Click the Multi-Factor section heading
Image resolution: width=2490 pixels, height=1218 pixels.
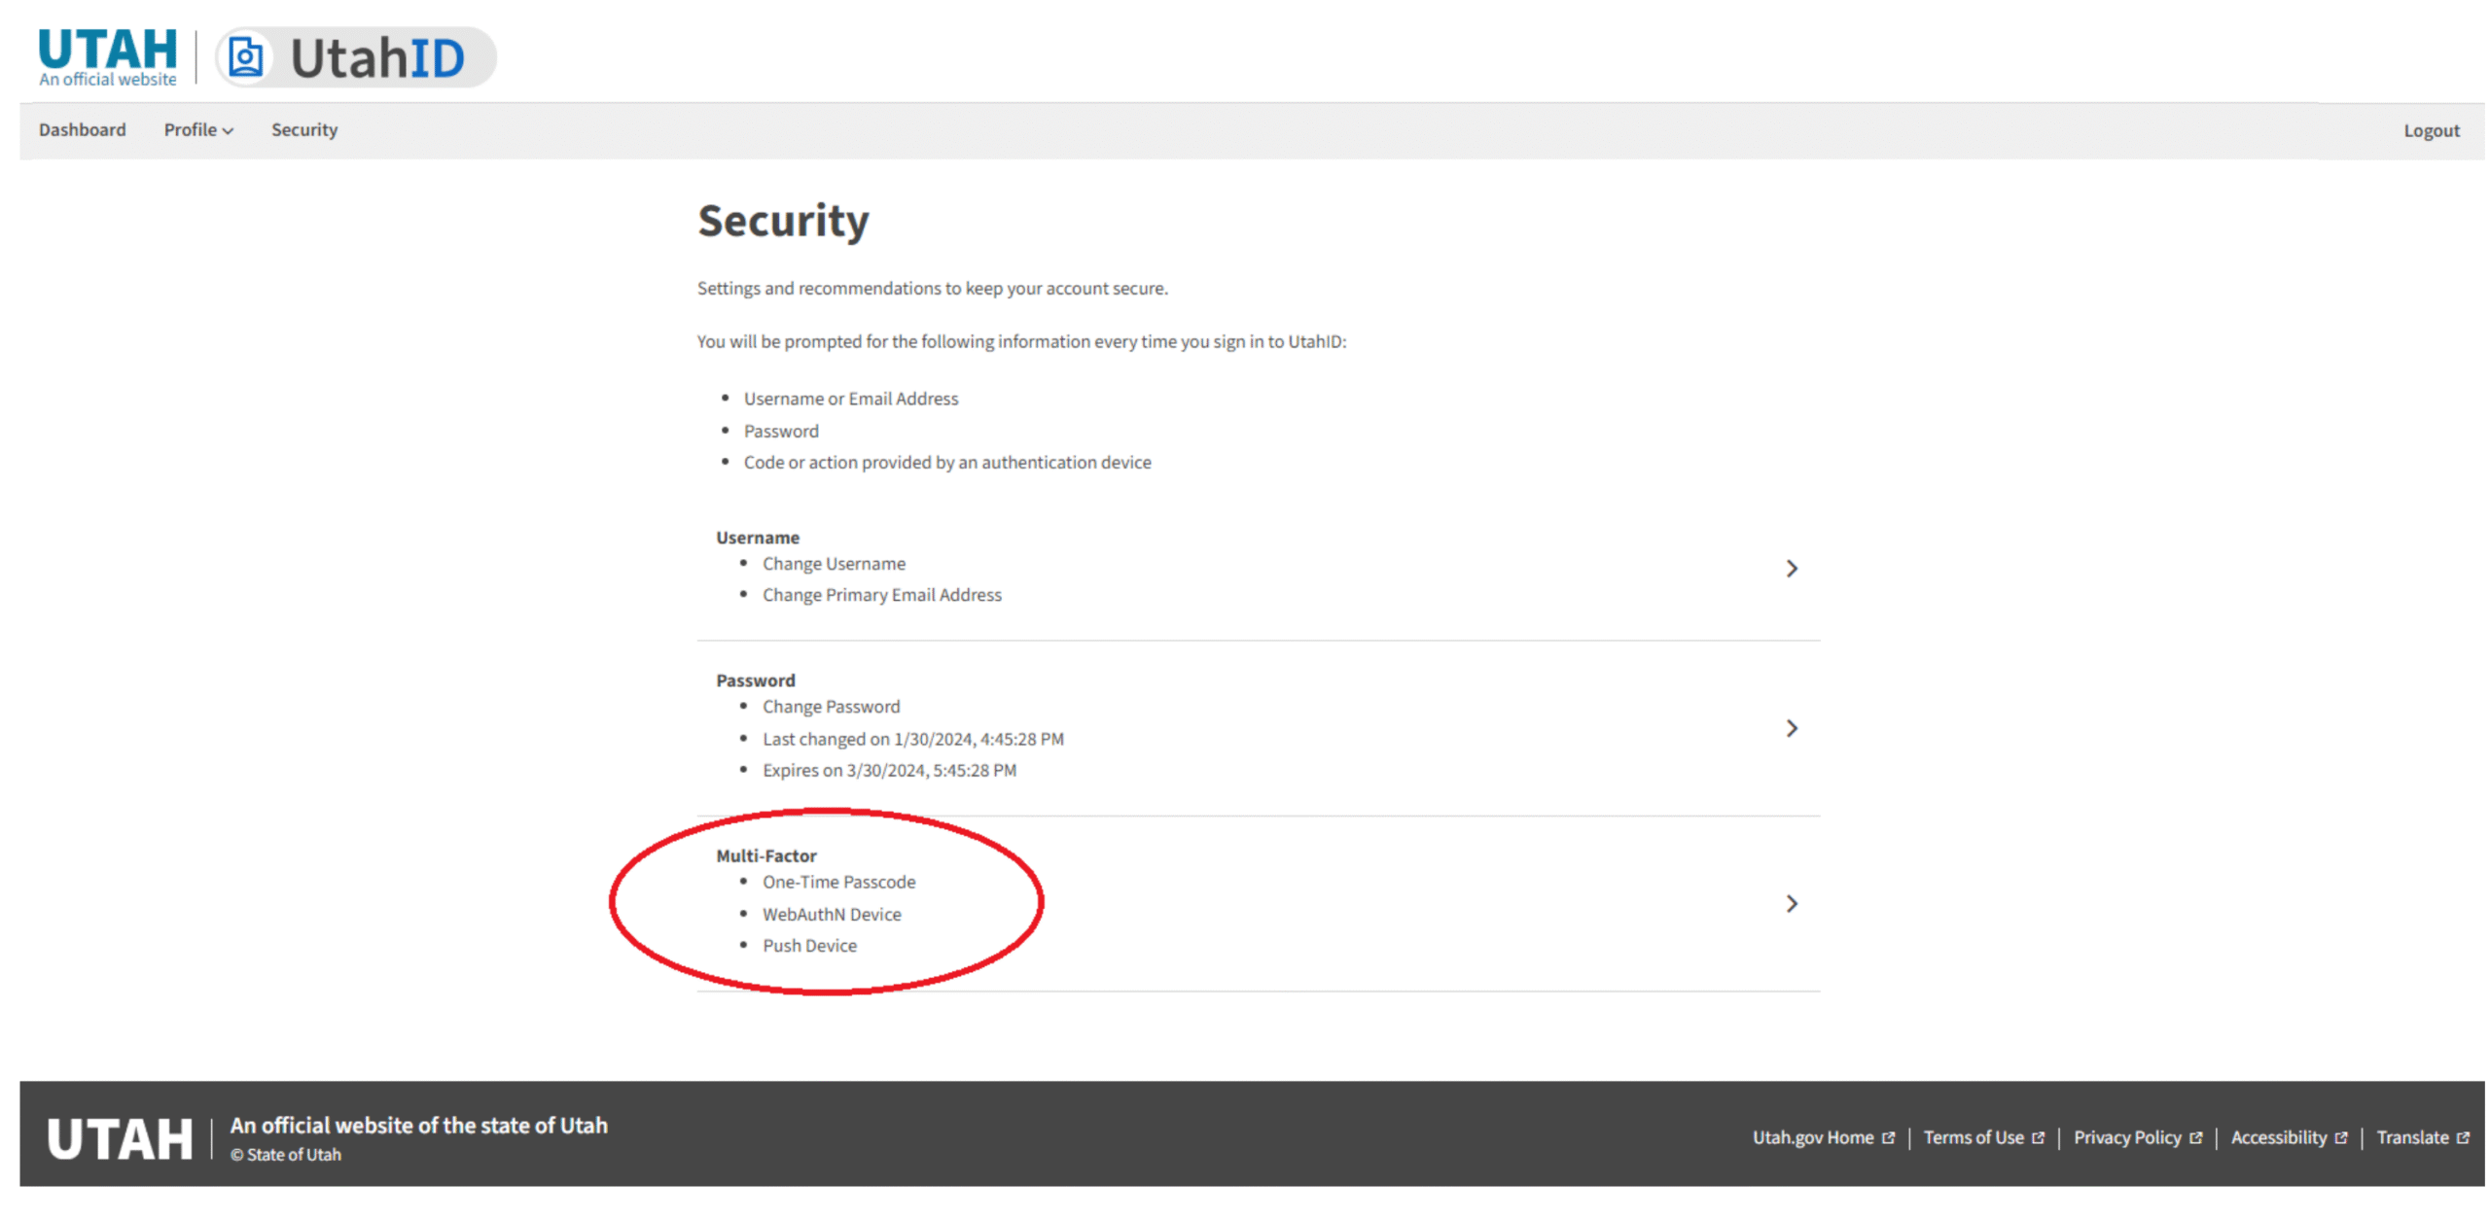[x=765, y=855]
